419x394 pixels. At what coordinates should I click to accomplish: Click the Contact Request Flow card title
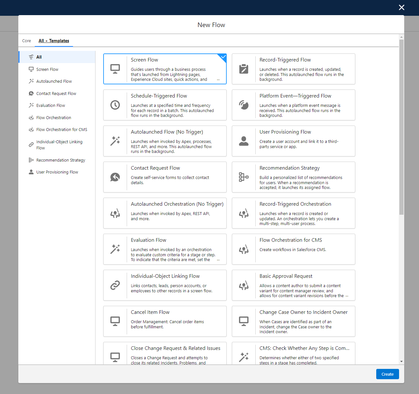pos(155,168)
